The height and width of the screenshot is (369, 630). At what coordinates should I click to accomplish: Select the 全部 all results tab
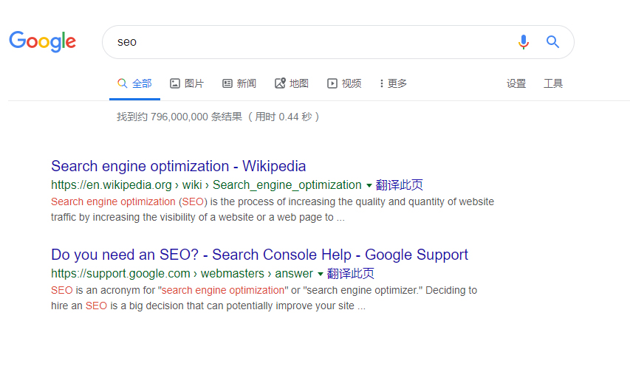[x=135, y=83]
